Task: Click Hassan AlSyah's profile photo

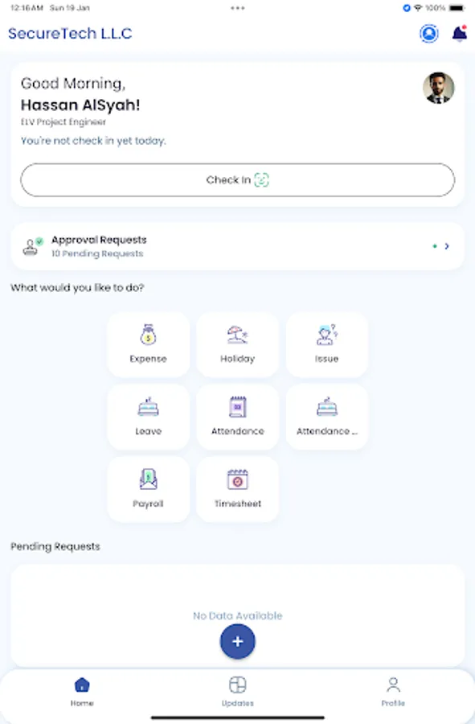Action: pos(439,87)
